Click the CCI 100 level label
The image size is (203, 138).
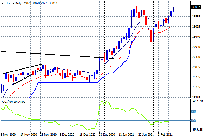point(193,121)
